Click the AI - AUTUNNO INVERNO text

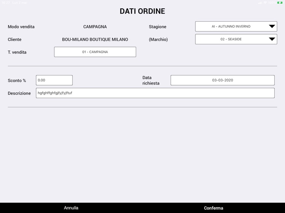tap(231, 27)
